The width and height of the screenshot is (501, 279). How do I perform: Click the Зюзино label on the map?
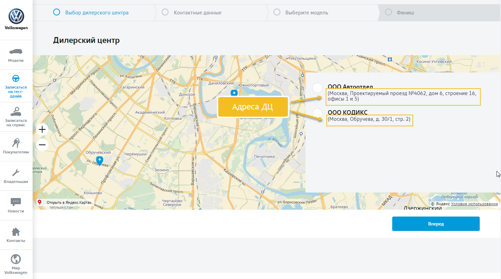click(162, 170)
